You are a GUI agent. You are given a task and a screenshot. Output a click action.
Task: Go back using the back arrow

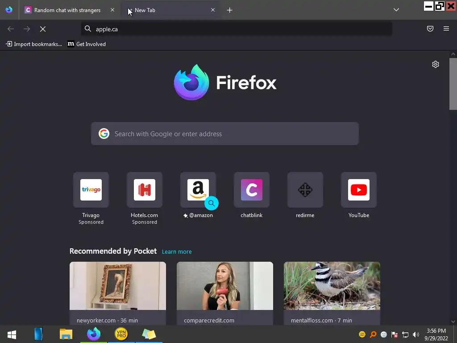11,29
